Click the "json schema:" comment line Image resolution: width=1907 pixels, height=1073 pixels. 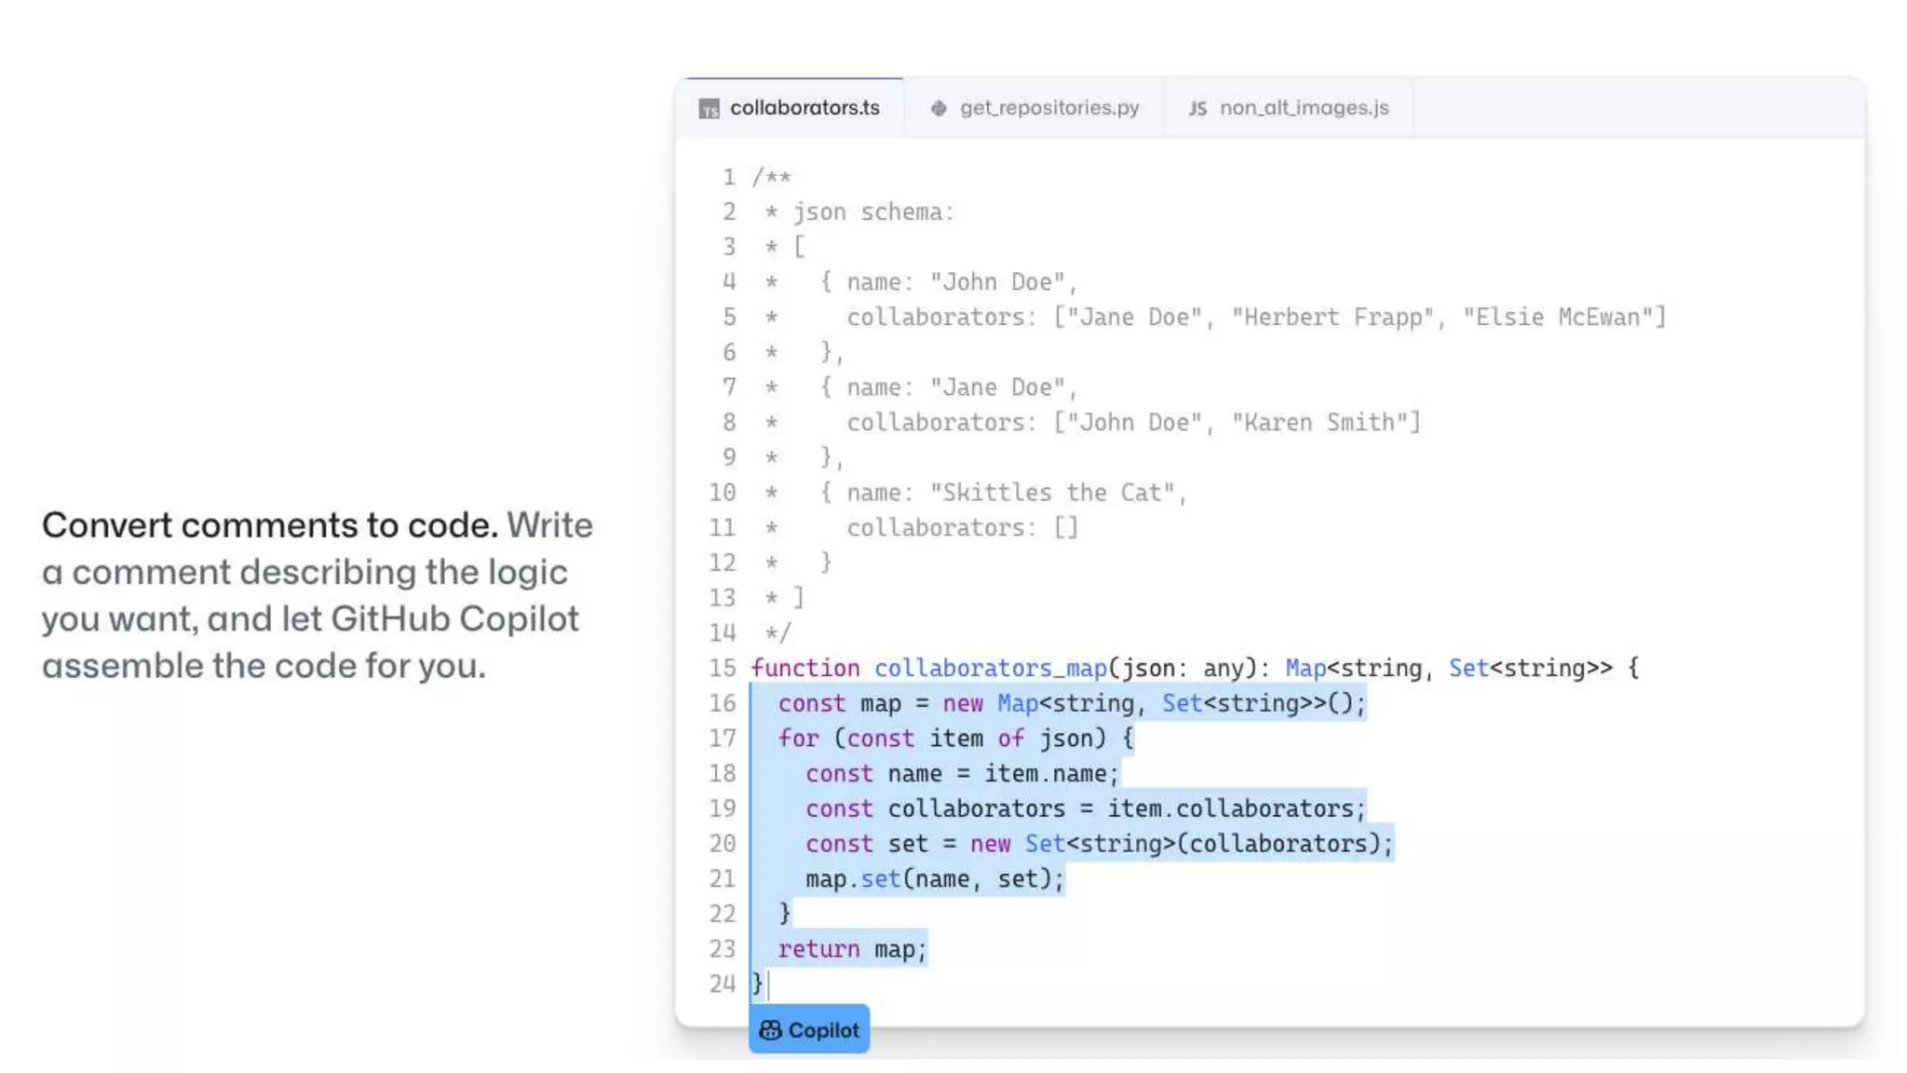click(x=872, y=212)
